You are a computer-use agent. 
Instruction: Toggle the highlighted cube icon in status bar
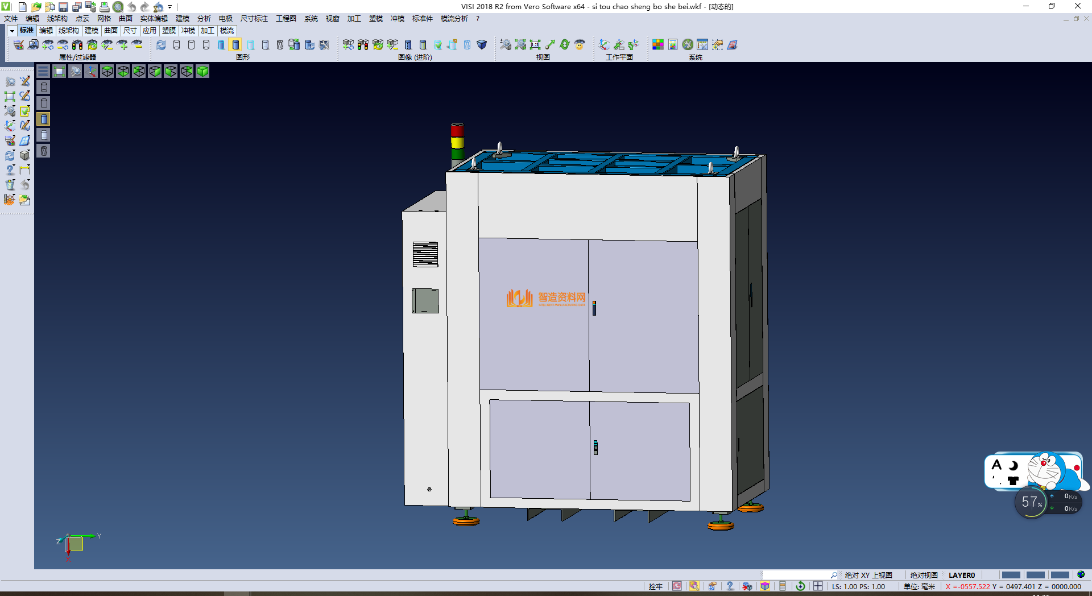(765, 586)
